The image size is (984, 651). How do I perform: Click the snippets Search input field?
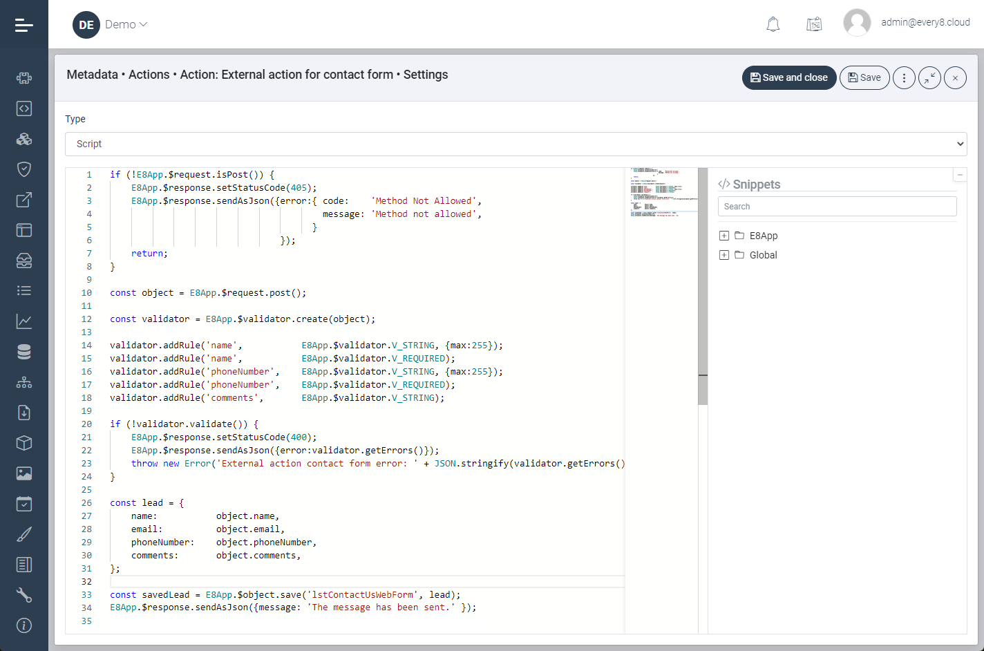coord(837,207)
